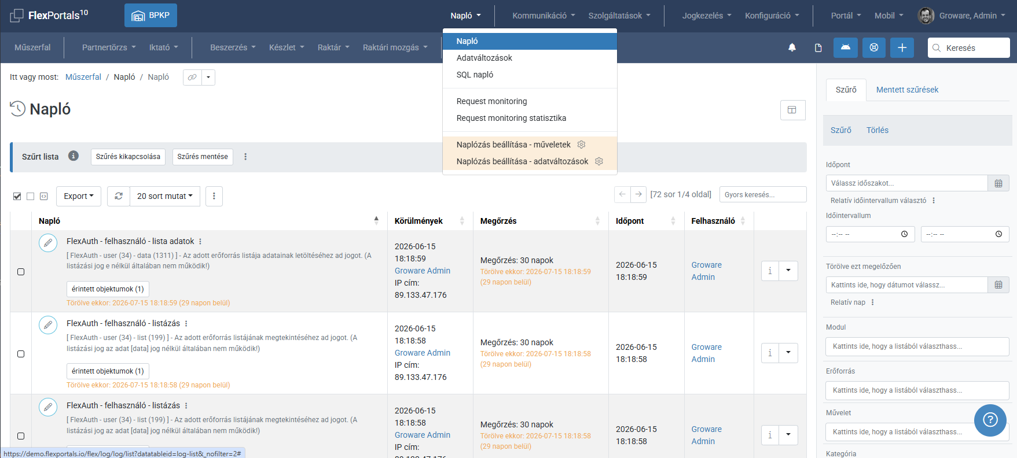
Task: Click info 'i' button in second log row
Action: coord(770,353)
